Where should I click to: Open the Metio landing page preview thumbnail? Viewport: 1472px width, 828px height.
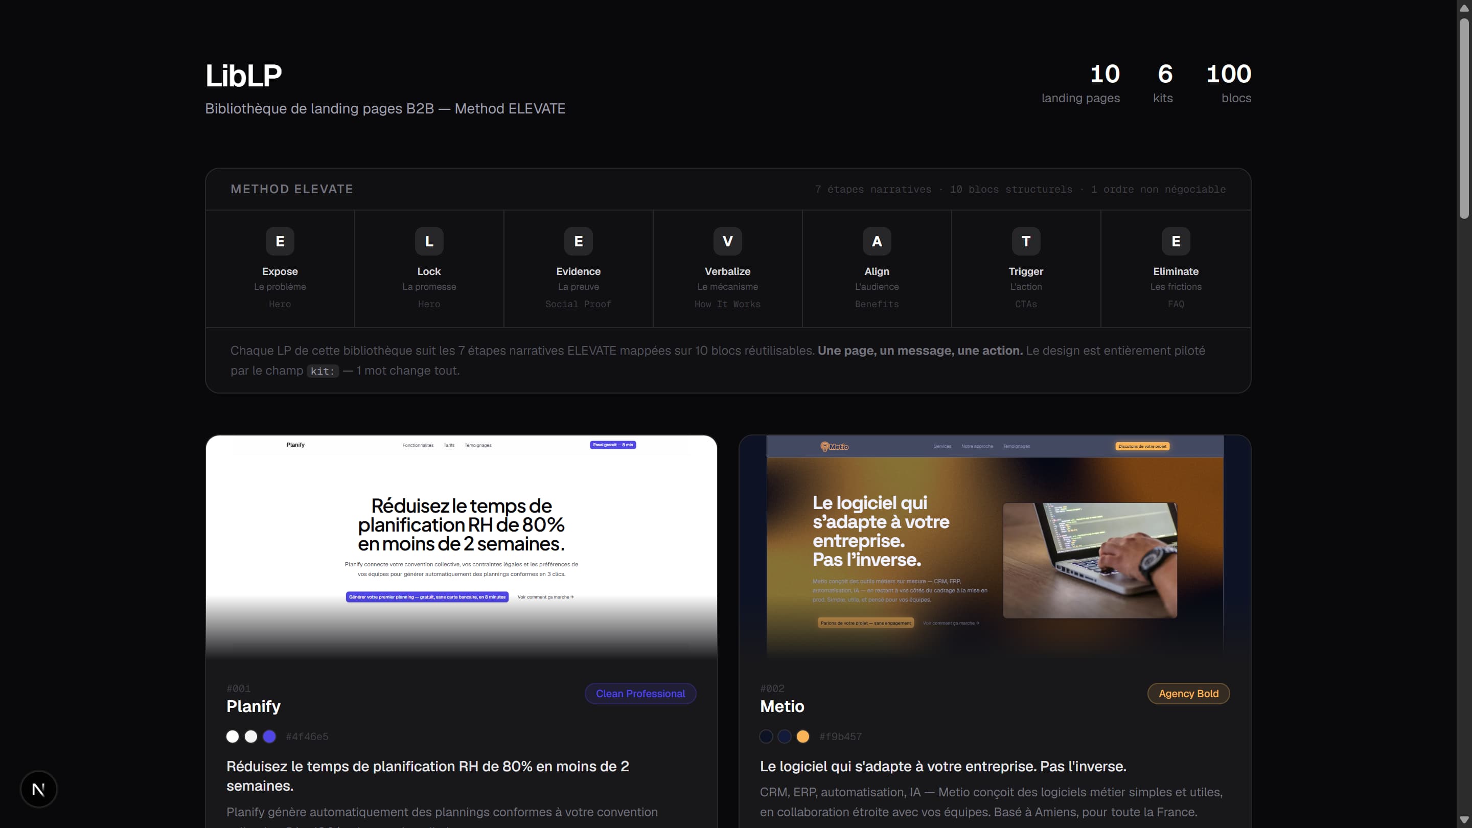pyautogui.click(x=995, y=547)
